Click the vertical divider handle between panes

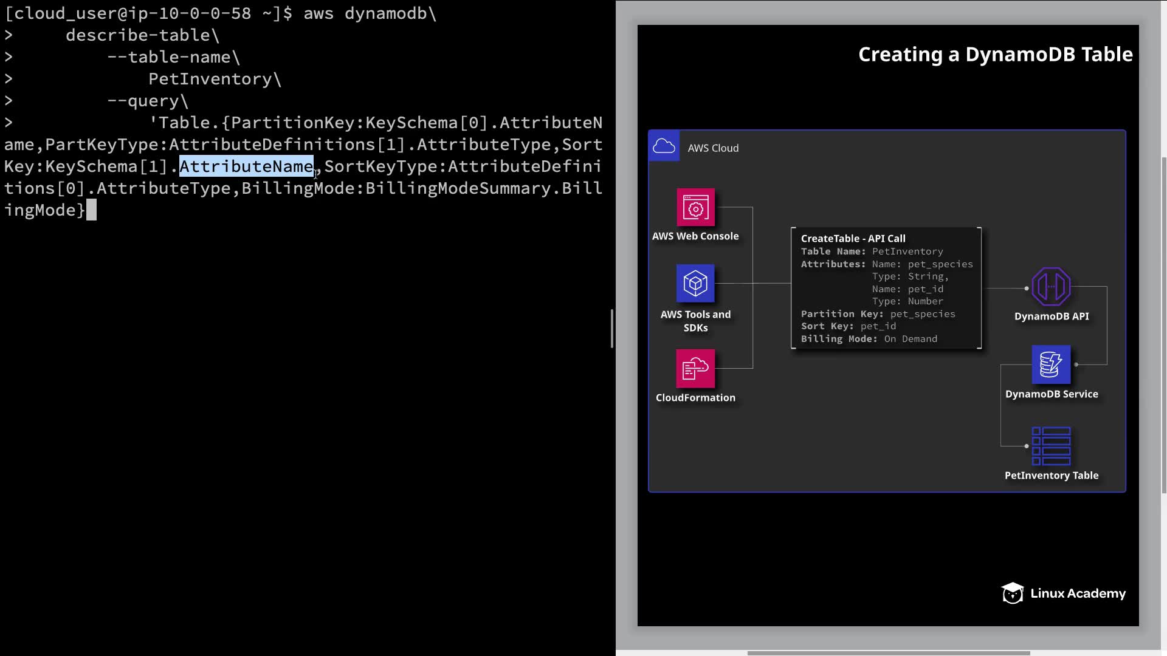(x=612, y=328)
